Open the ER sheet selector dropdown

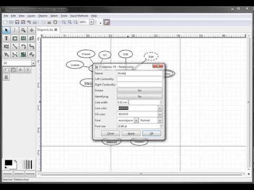[x=33, y=63]
